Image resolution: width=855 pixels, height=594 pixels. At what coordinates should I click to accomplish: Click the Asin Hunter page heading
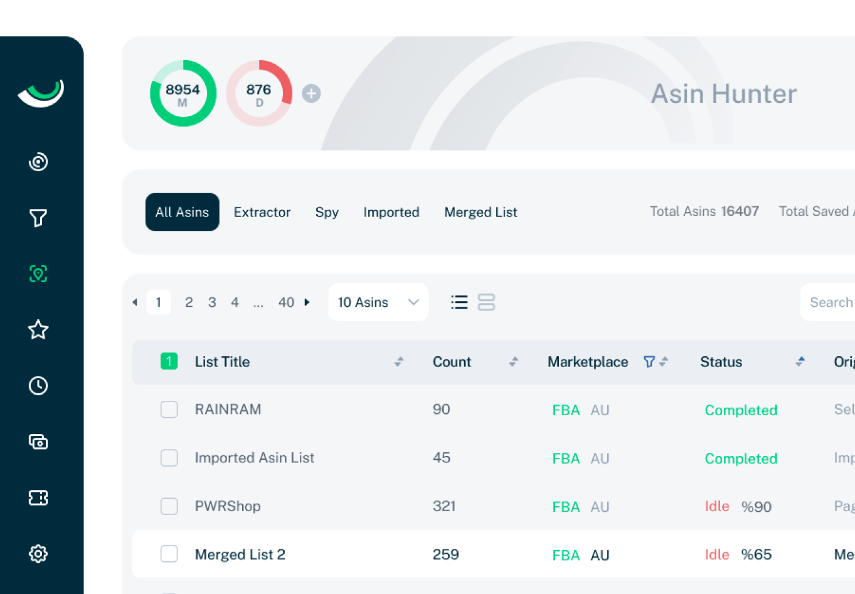coord(724,94)
